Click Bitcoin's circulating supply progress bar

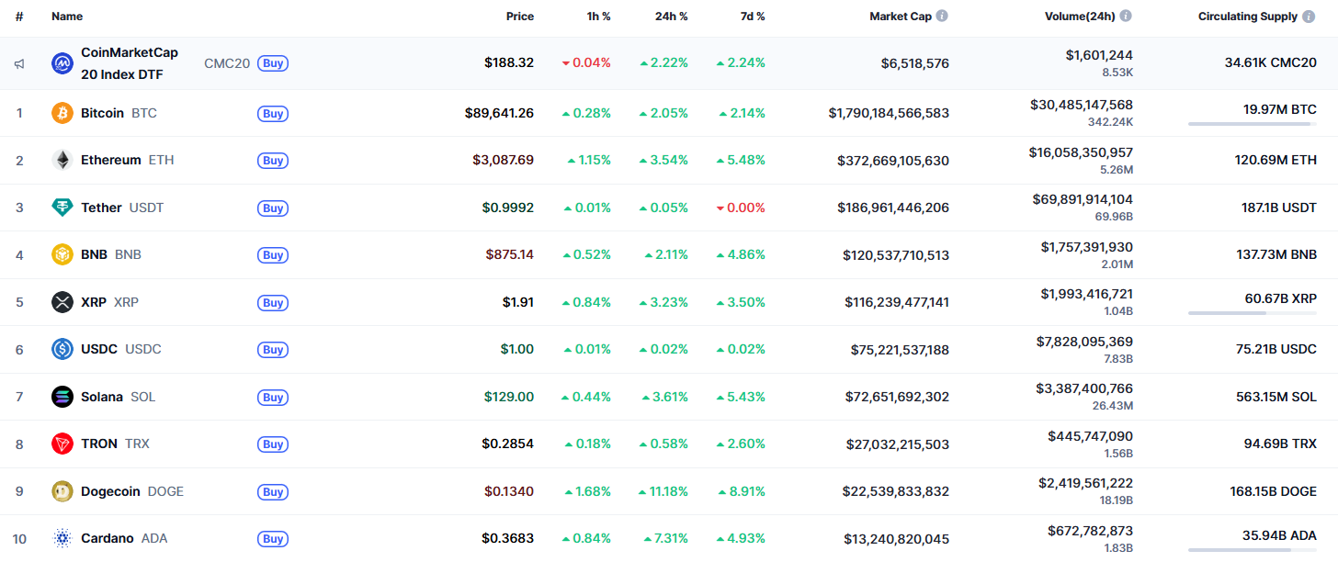[1252, 124]
